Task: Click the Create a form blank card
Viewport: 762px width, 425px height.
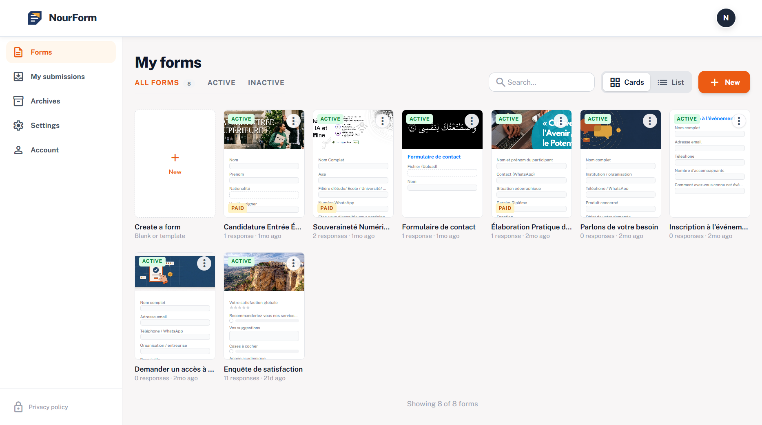Action: 175,163
